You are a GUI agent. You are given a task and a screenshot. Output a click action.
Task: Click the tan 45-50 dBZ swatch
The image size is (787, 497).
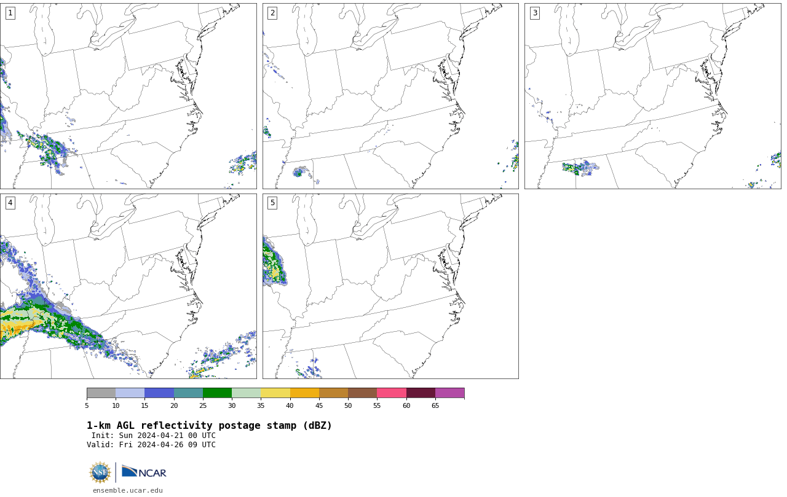333,393
